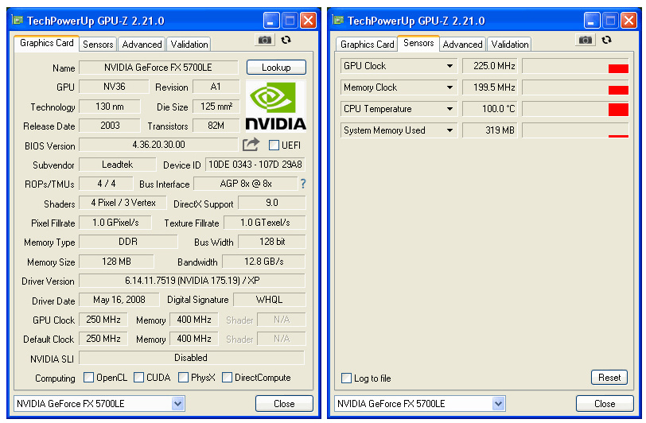Click the BIOS export share icon

point(251,145)
